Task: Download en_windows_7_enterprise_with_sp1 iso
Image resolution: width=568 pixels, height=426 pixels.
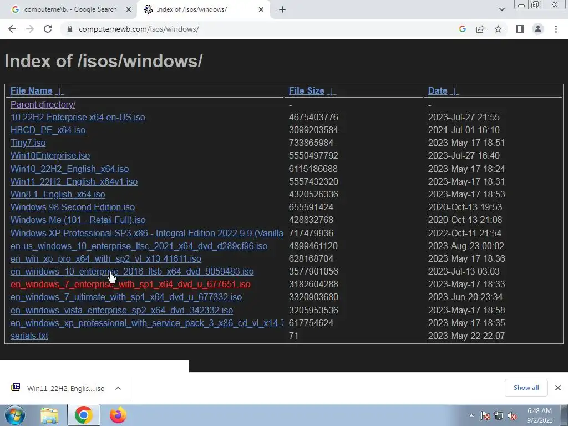Action: 130,285
